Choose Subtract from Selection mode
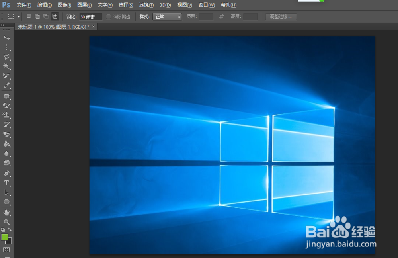 (46, 16)
